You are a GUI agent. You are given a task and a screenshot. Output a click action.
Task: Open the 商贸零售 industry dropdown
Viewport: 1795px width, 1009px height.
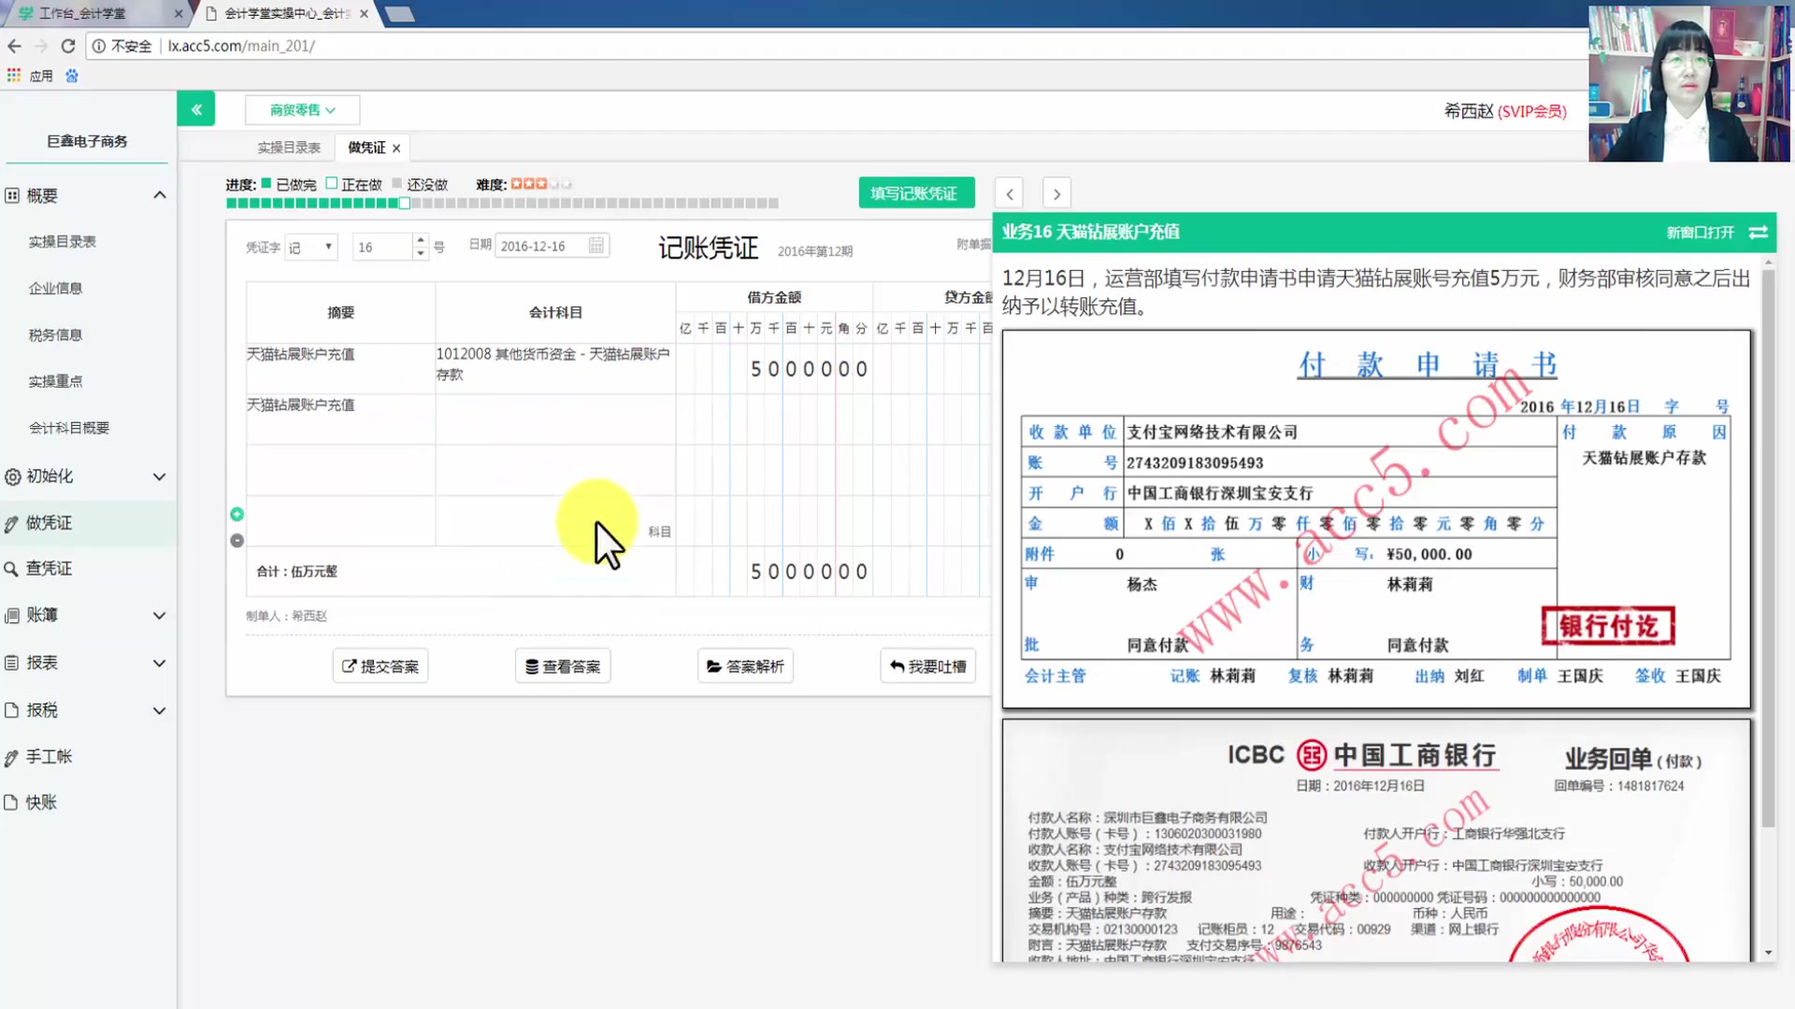click(301, 109)
